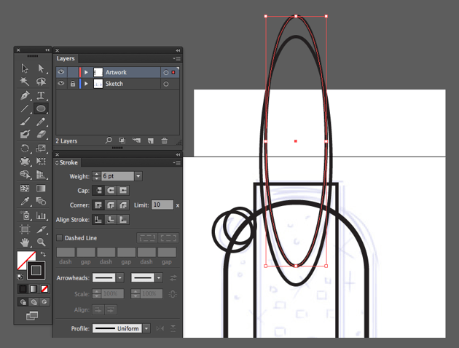The image size is (459, 348).
Task: Select the Pencil tool
Action: point(41,122)
